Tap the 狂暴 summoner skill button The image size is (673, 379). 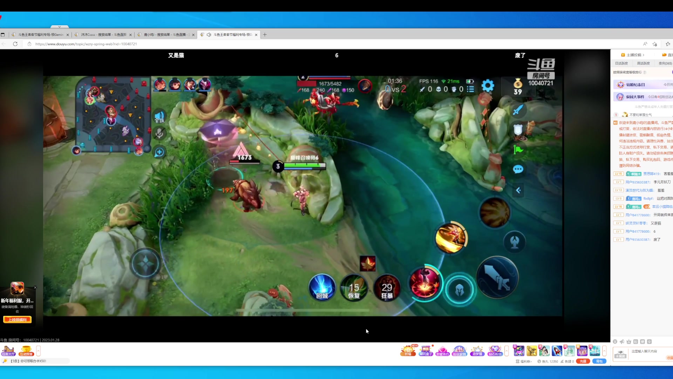coord(387,288)
